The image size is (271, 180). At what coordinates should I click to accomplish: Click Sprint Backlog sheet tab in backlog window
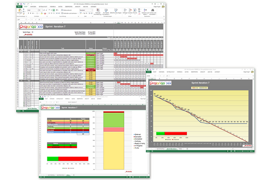[x=32, y=108]
